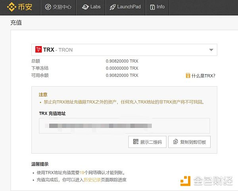Click the Info document icon
This screenshot has width=238, height=191.
coord(152,7)
